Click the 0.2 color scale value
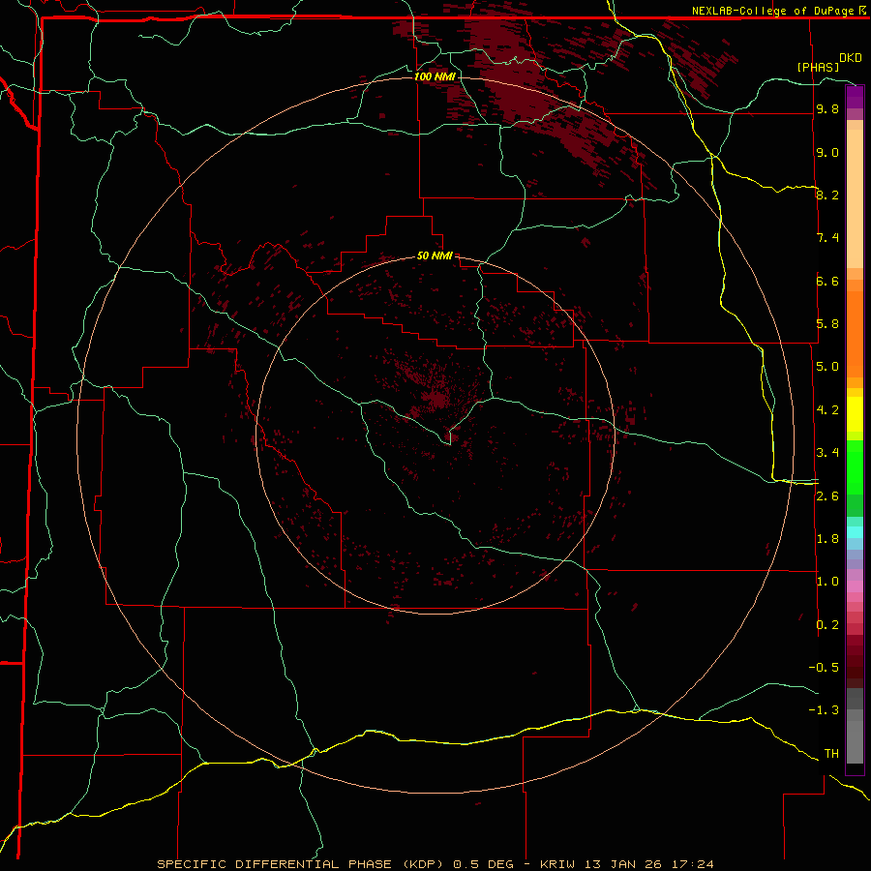The image size is (871, 871). 827,625
